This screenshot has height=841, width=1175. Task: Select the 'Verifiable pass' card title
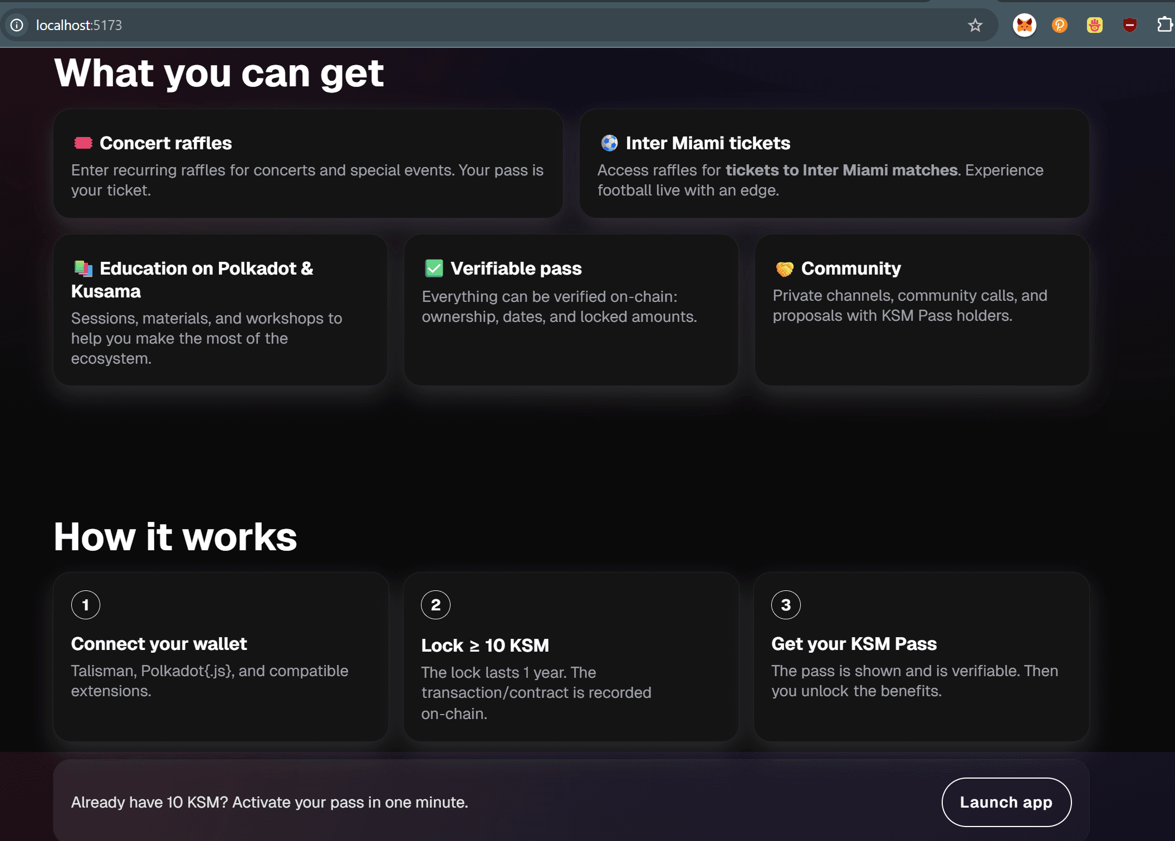(516, 268)
